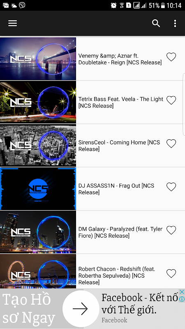Close the Facebook ad banner

click(182, 292)
